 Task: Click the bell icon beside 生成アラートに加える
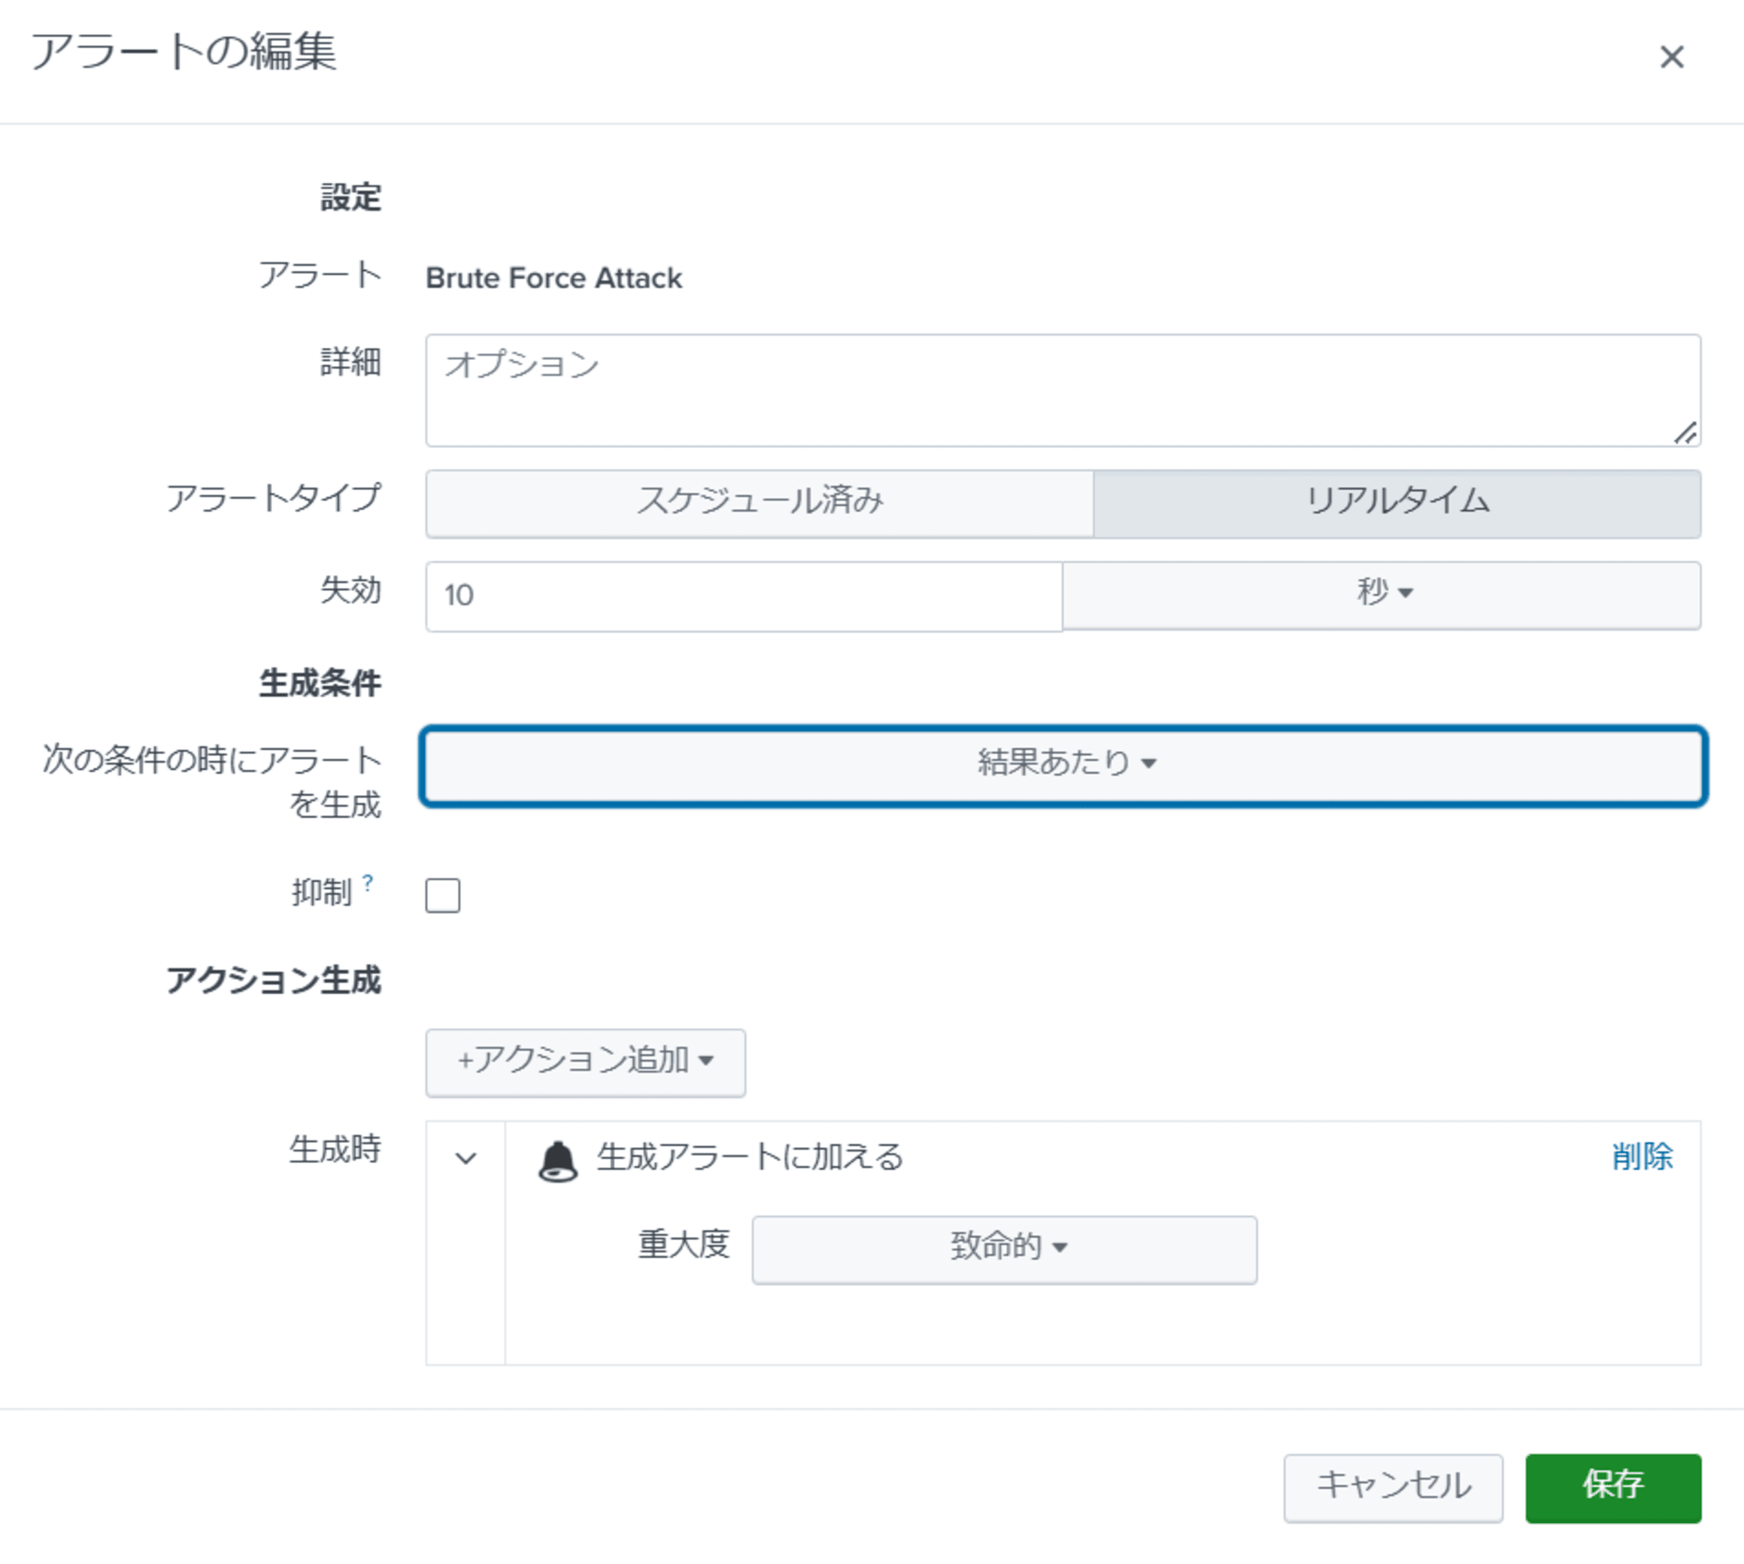(x=558, y=1160)
